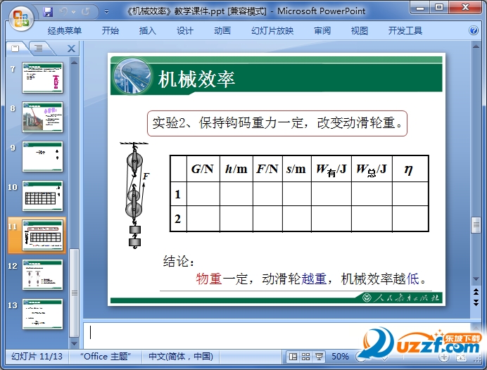
Task: Open the 动画 ribbon tab
Action: pos(222,31)
